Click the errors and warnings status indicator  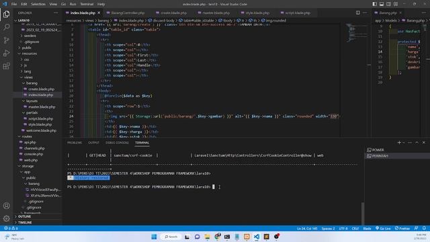click(x=11, y=229)
